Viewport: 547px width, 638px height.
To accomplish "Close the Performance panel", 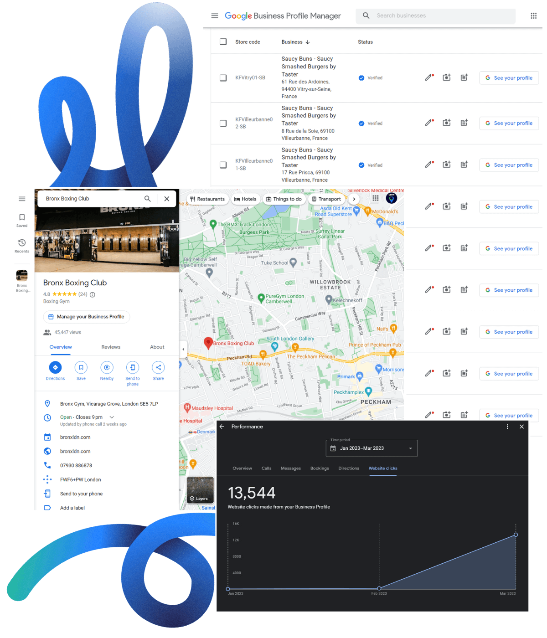I will [522, 427].
